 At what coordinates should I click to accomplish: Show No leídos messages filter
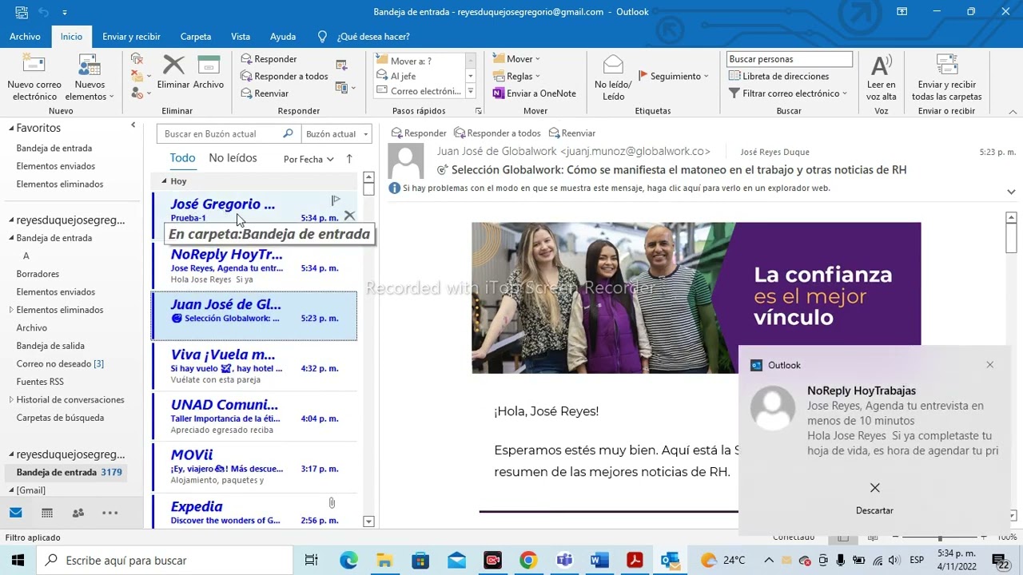point(233,158)
